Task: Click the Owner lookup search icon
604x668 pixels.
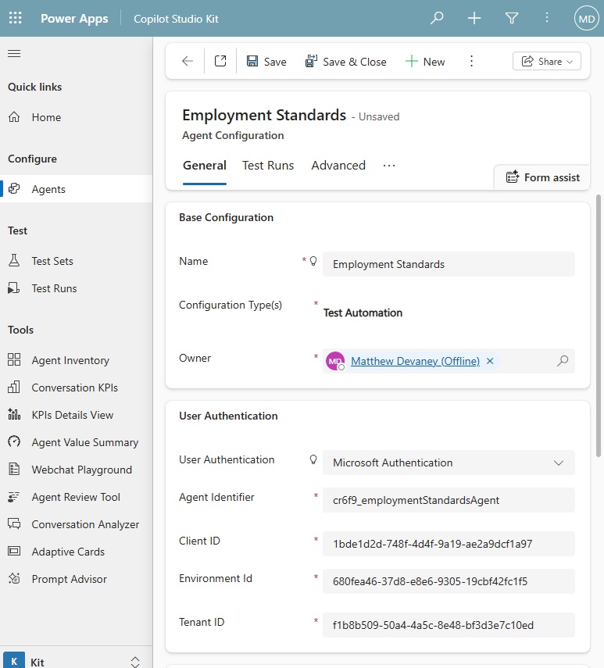Action: coord(562,361)
